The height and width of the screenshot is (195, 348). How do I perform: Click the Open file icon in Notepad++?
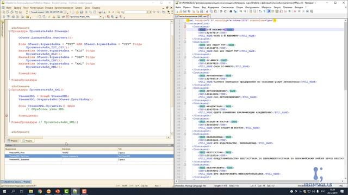click(x=181, y=11)
